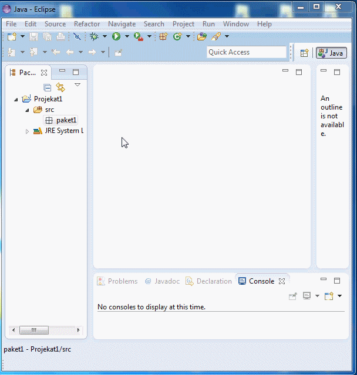The height and width of the screenshot is (375, 357).
Task: Select the paket1 package
Action: pos(61,120)
